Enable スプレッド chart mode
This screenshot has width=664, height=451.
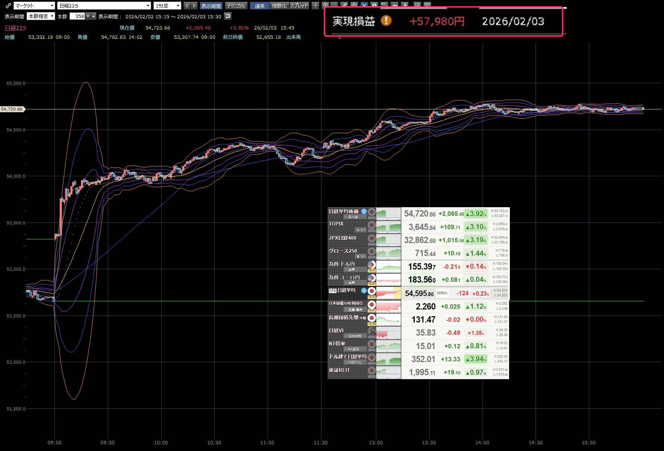point(299,6)
